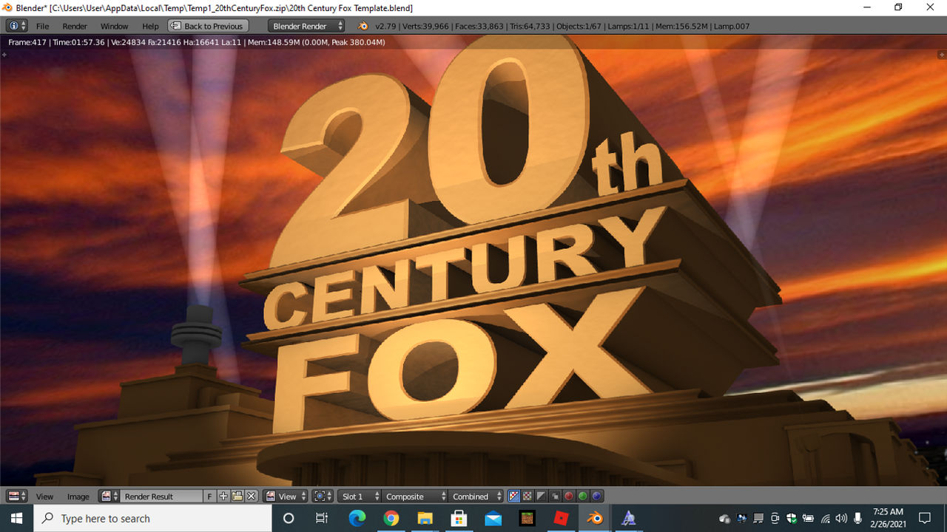Browse images to link with the image icon

[x=109, y=497]
